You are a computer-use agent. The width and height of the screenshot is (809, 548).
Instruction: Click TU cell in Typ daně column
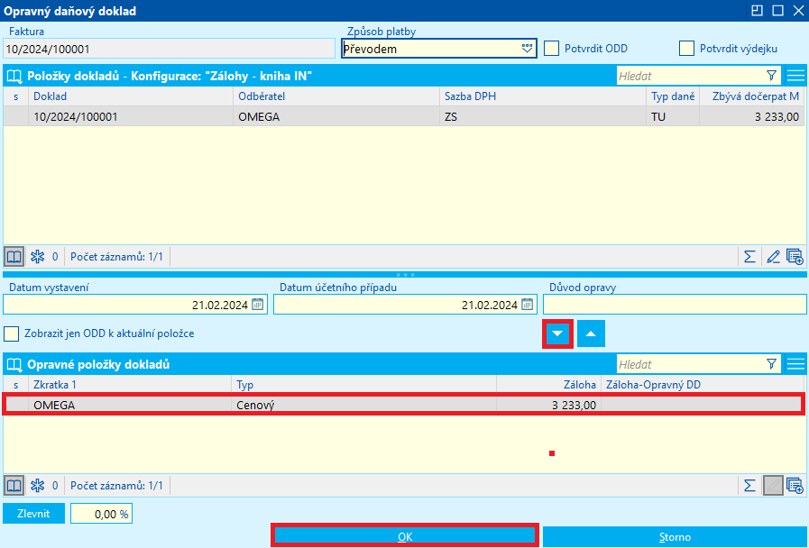pyautogui.click(x=672, y=116)
